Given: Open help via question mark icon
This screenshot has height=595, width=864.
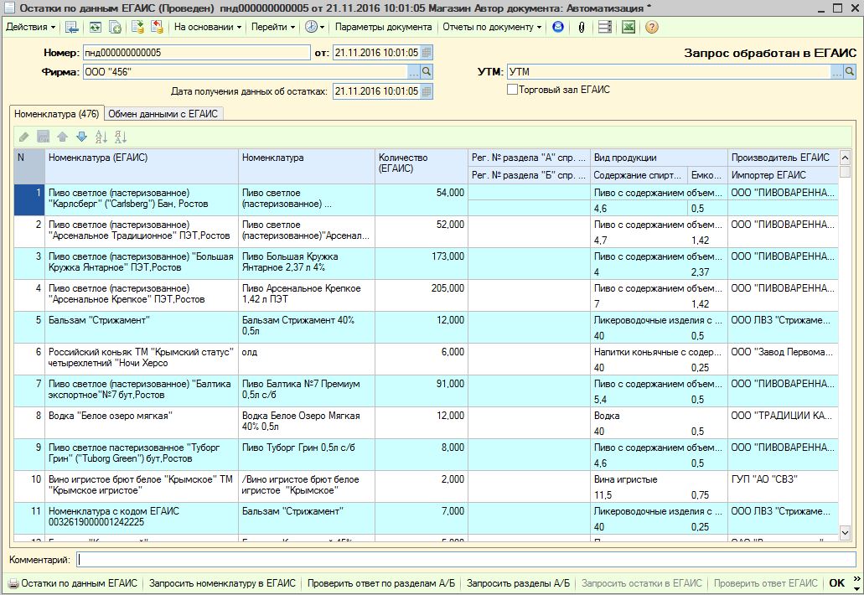Looking at the screenshot, I should pyautogui.click(x=651, y=27).
